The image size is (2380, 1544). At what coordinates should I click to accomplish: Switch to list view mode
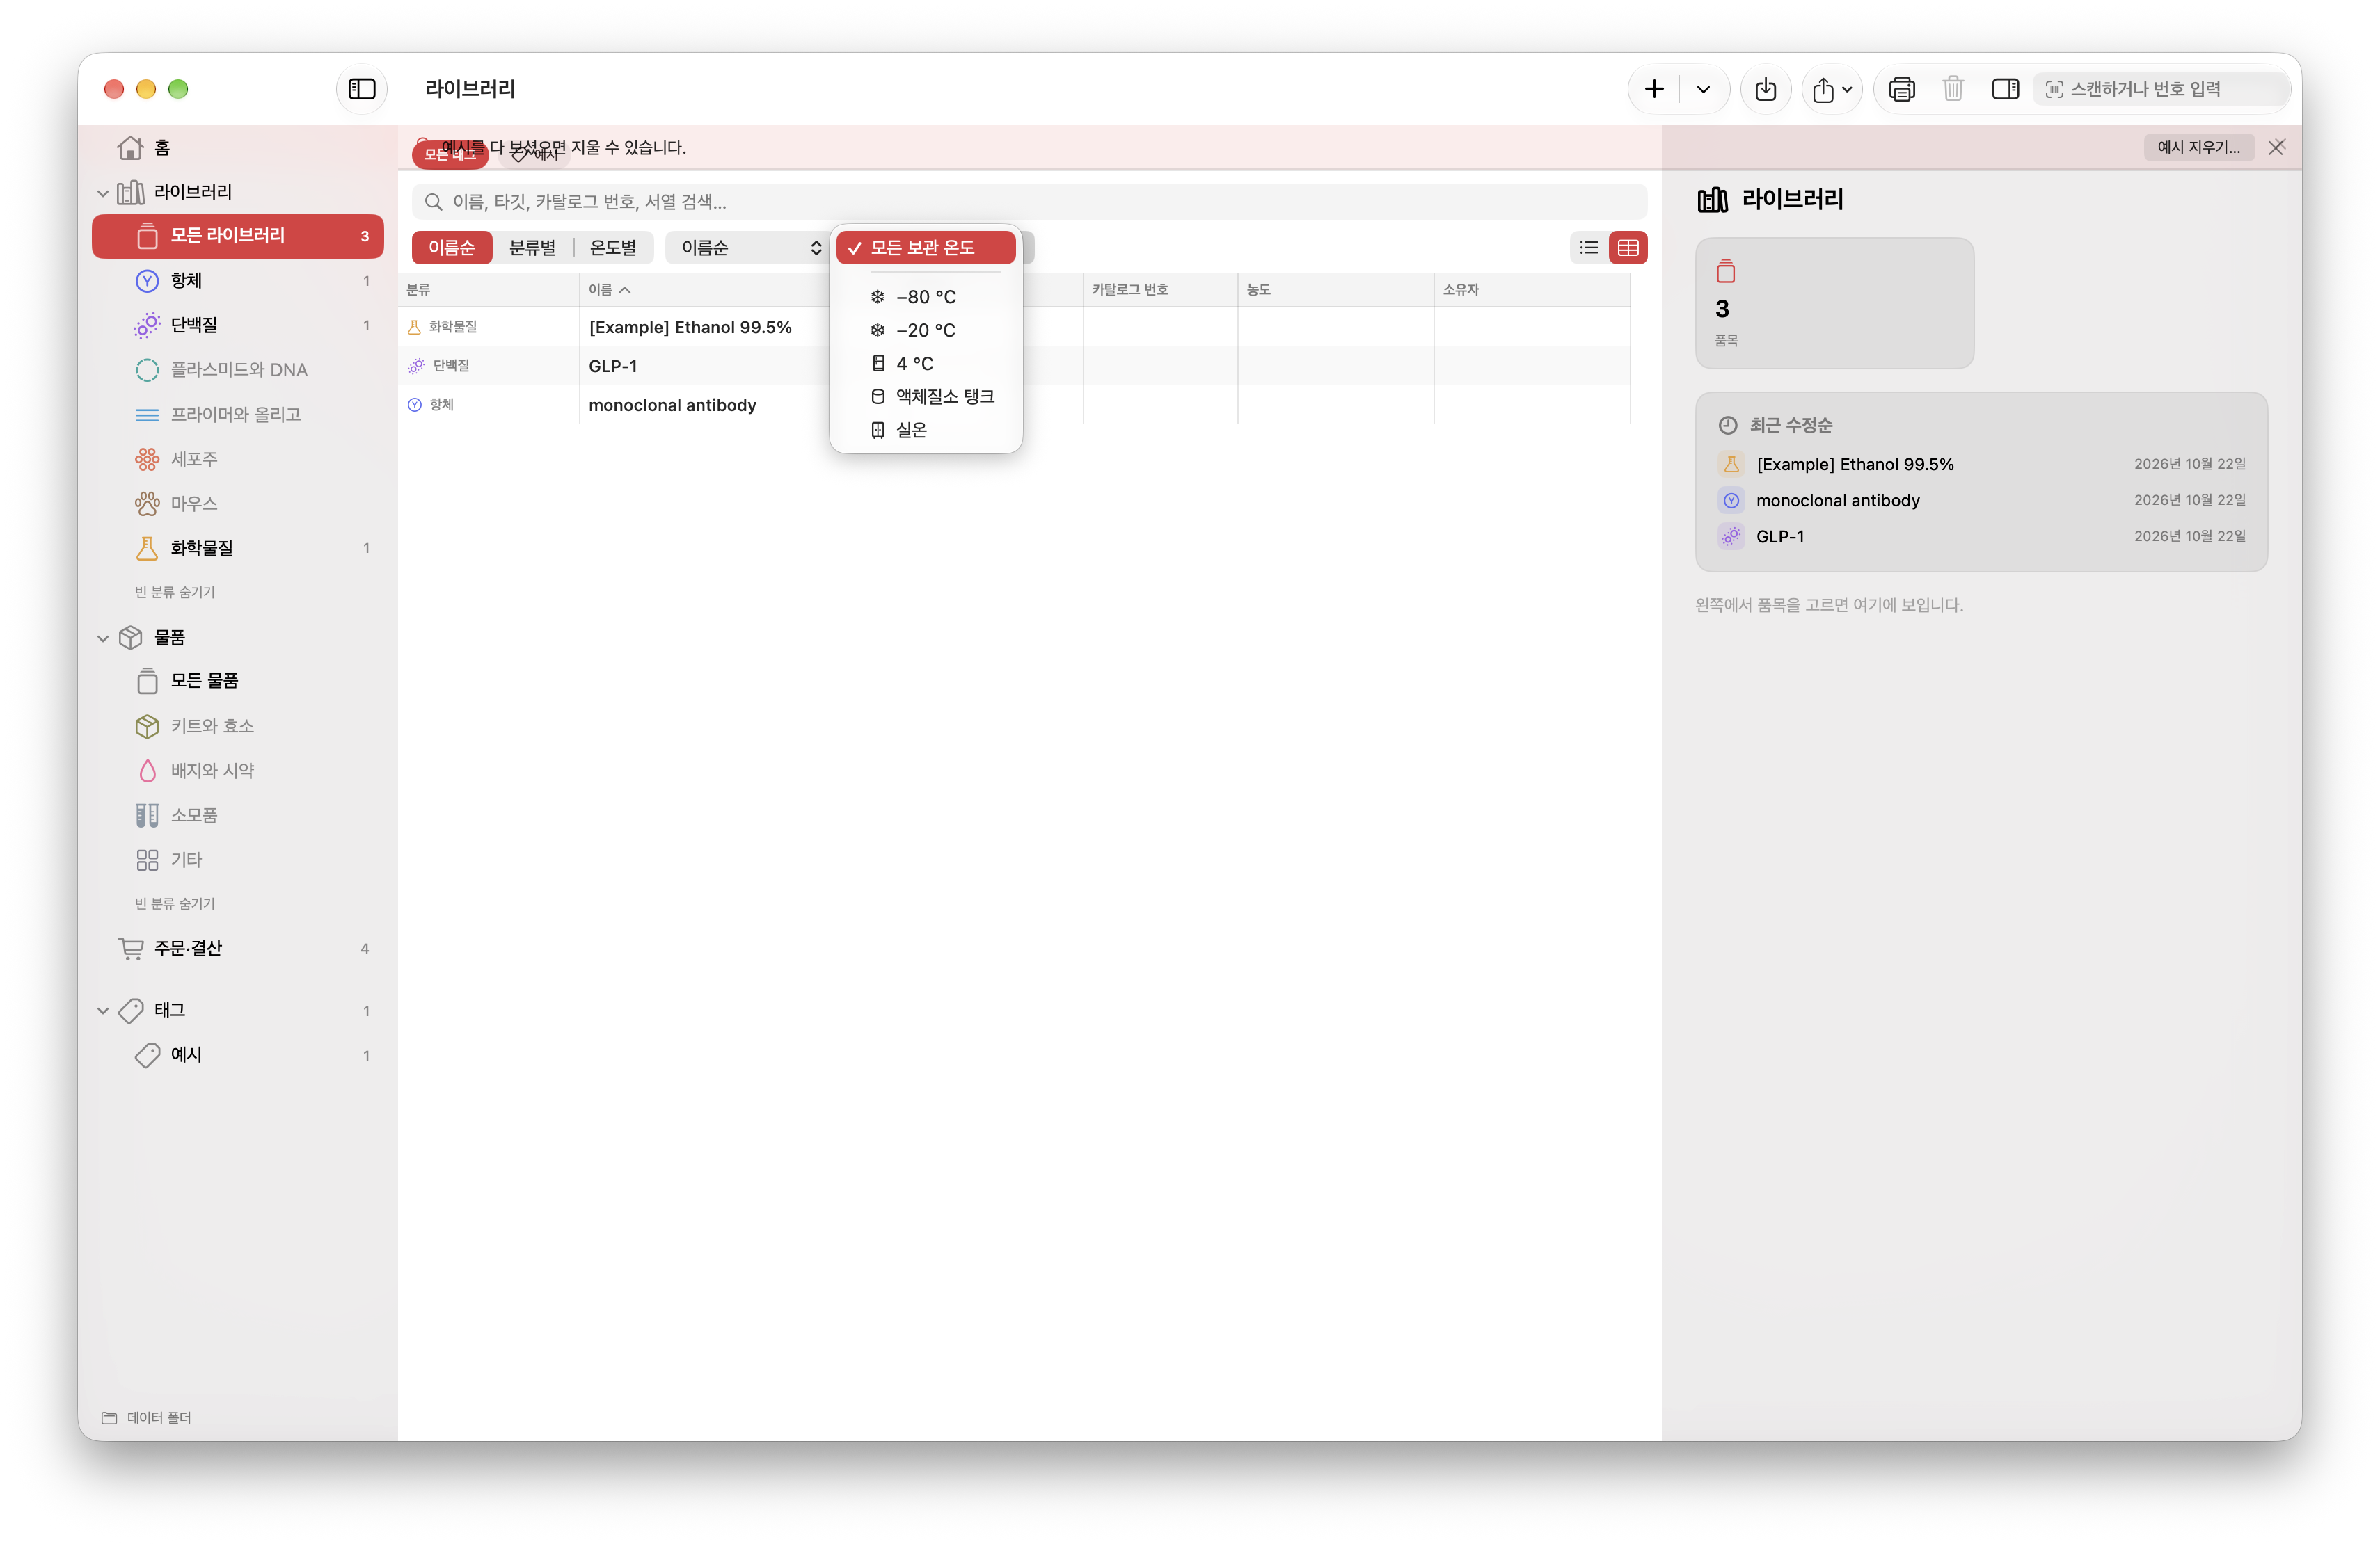tap(1589, 248)
